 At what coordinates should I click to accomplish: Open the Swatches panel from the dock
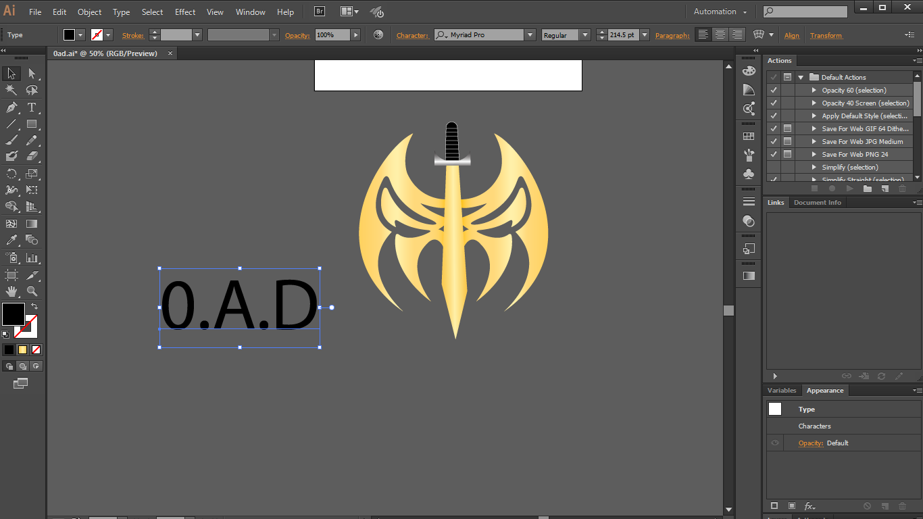(749, 136)
